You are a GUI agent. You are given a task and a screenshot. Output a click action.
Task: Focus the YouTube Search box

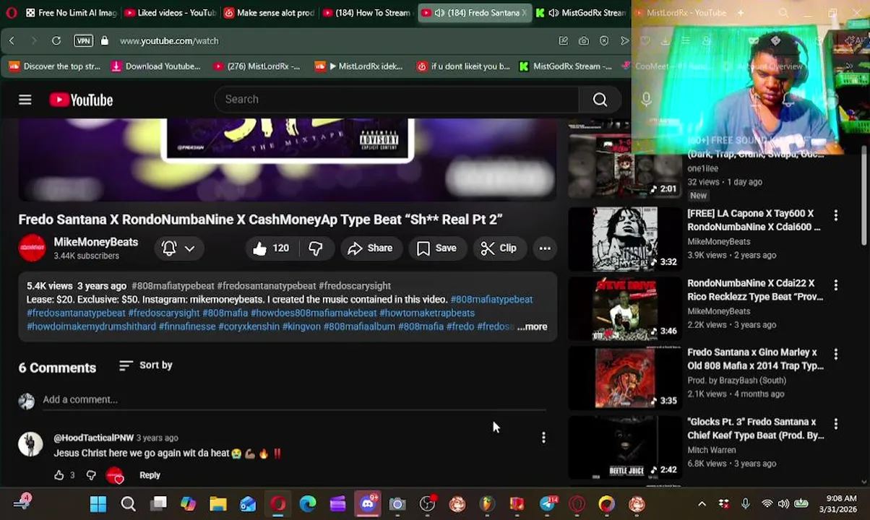coord(396,100)
